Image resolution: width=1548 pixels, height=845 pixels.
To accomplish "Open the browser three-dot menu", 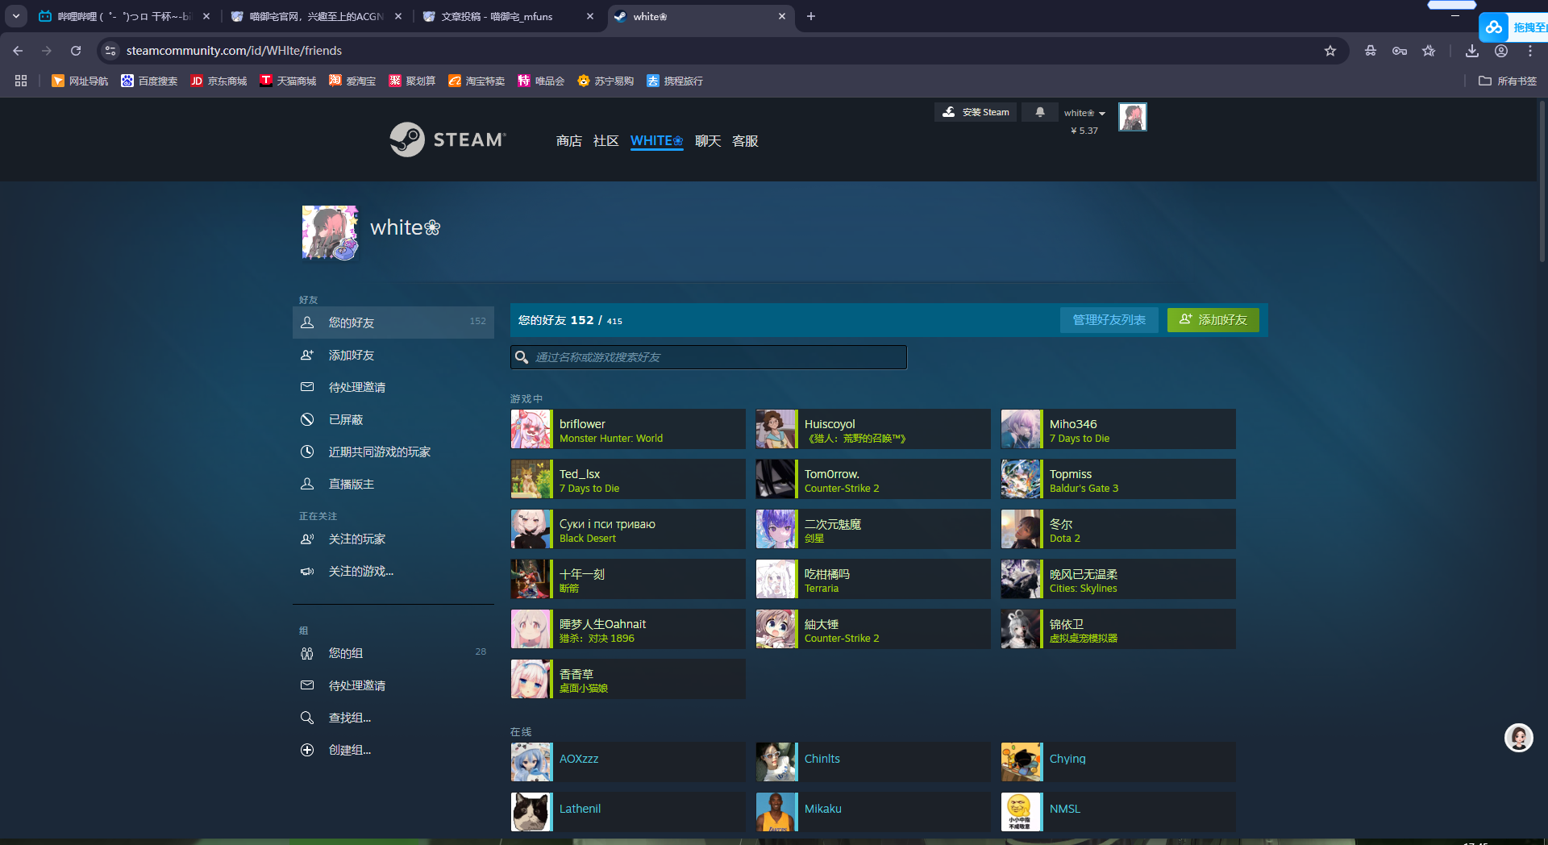I will coord(1530,51).
